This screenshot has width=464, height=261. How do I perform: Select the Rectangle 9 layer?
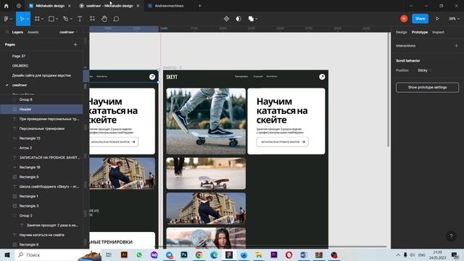click(41, 177)
